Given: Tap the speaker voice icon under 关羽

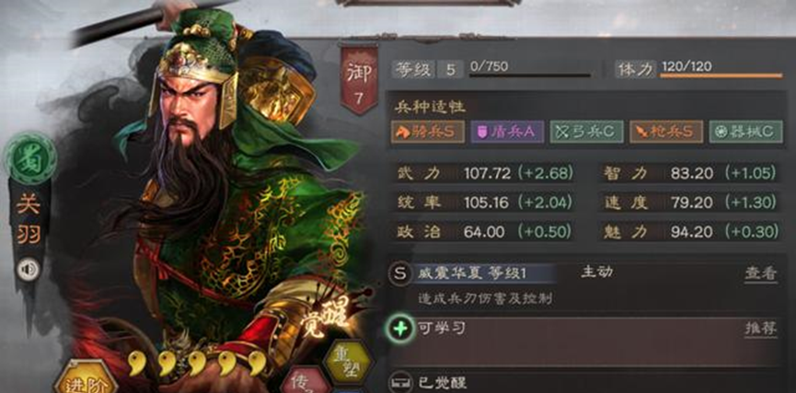Looking at the screenshot, I should (28, 270).
